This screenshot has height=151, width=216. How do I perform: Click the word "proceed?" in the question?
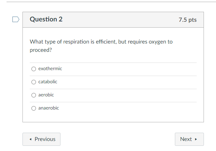(x=41, y=50)
